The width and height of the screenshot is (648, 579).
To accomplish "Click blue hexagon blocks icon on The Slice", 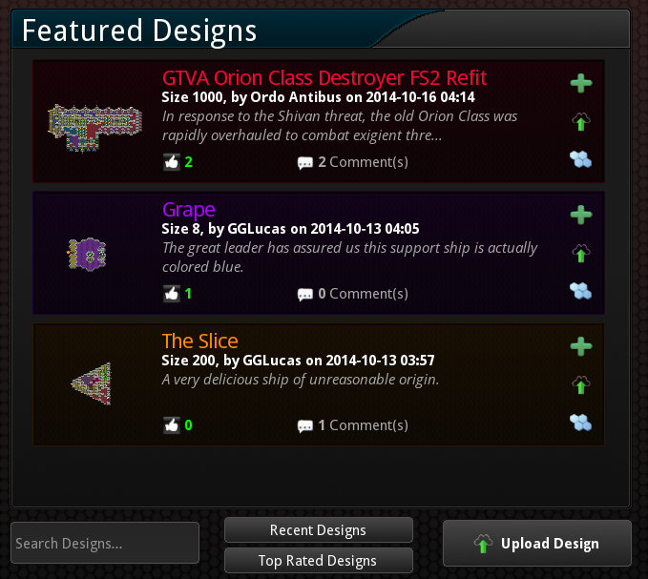I will pyautogui.click(x=580, y=423).
